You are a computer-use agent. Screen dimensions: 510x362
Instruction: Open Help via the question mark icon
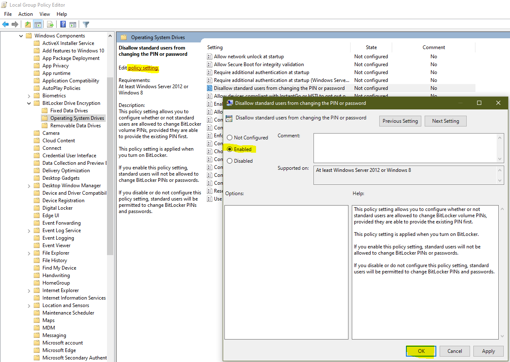(62, 24)
